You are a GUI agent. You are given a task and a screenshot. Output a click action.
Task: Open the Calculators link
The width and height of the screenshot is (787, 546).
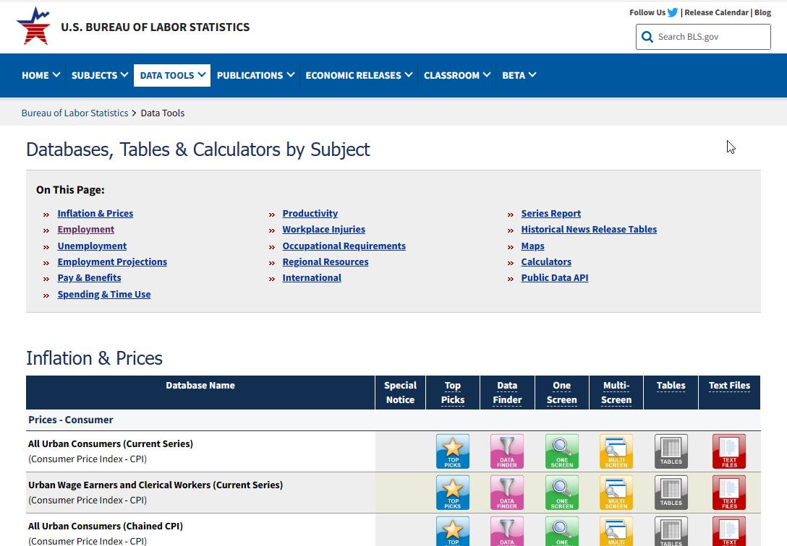[x=546, y=262]
